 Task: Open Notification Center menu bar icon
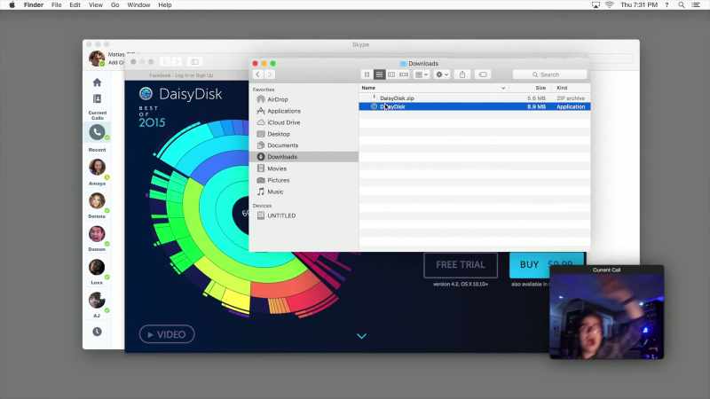tap(696, 5)
